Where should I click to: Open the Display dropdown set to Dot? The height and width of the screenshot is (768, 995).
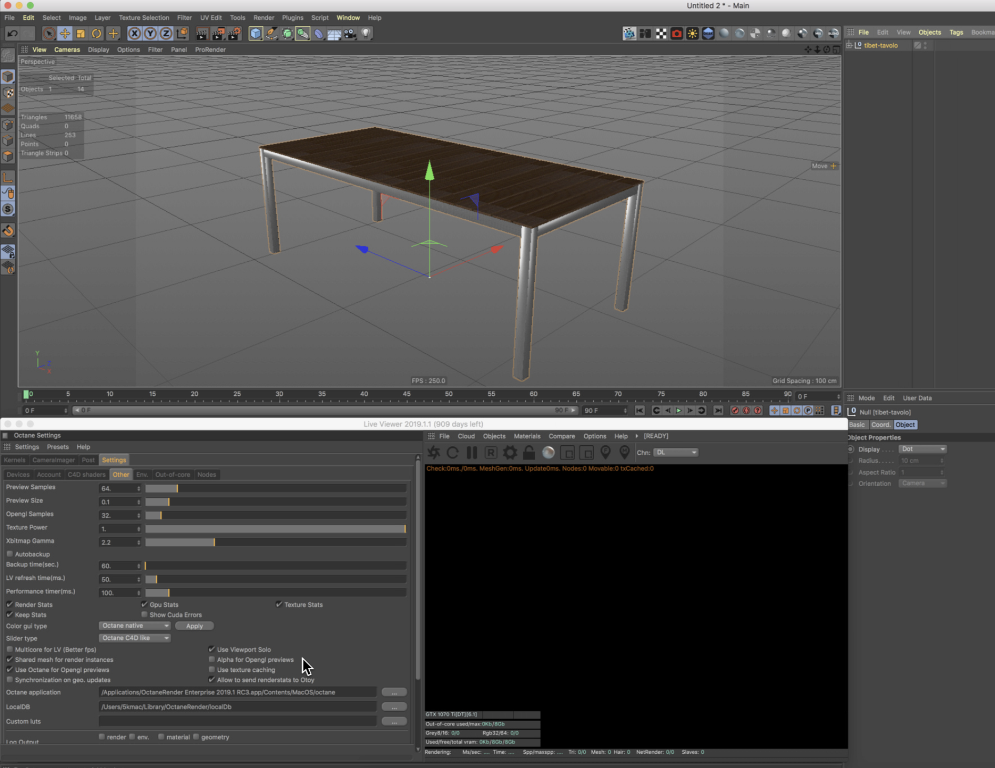click(922, 449)
